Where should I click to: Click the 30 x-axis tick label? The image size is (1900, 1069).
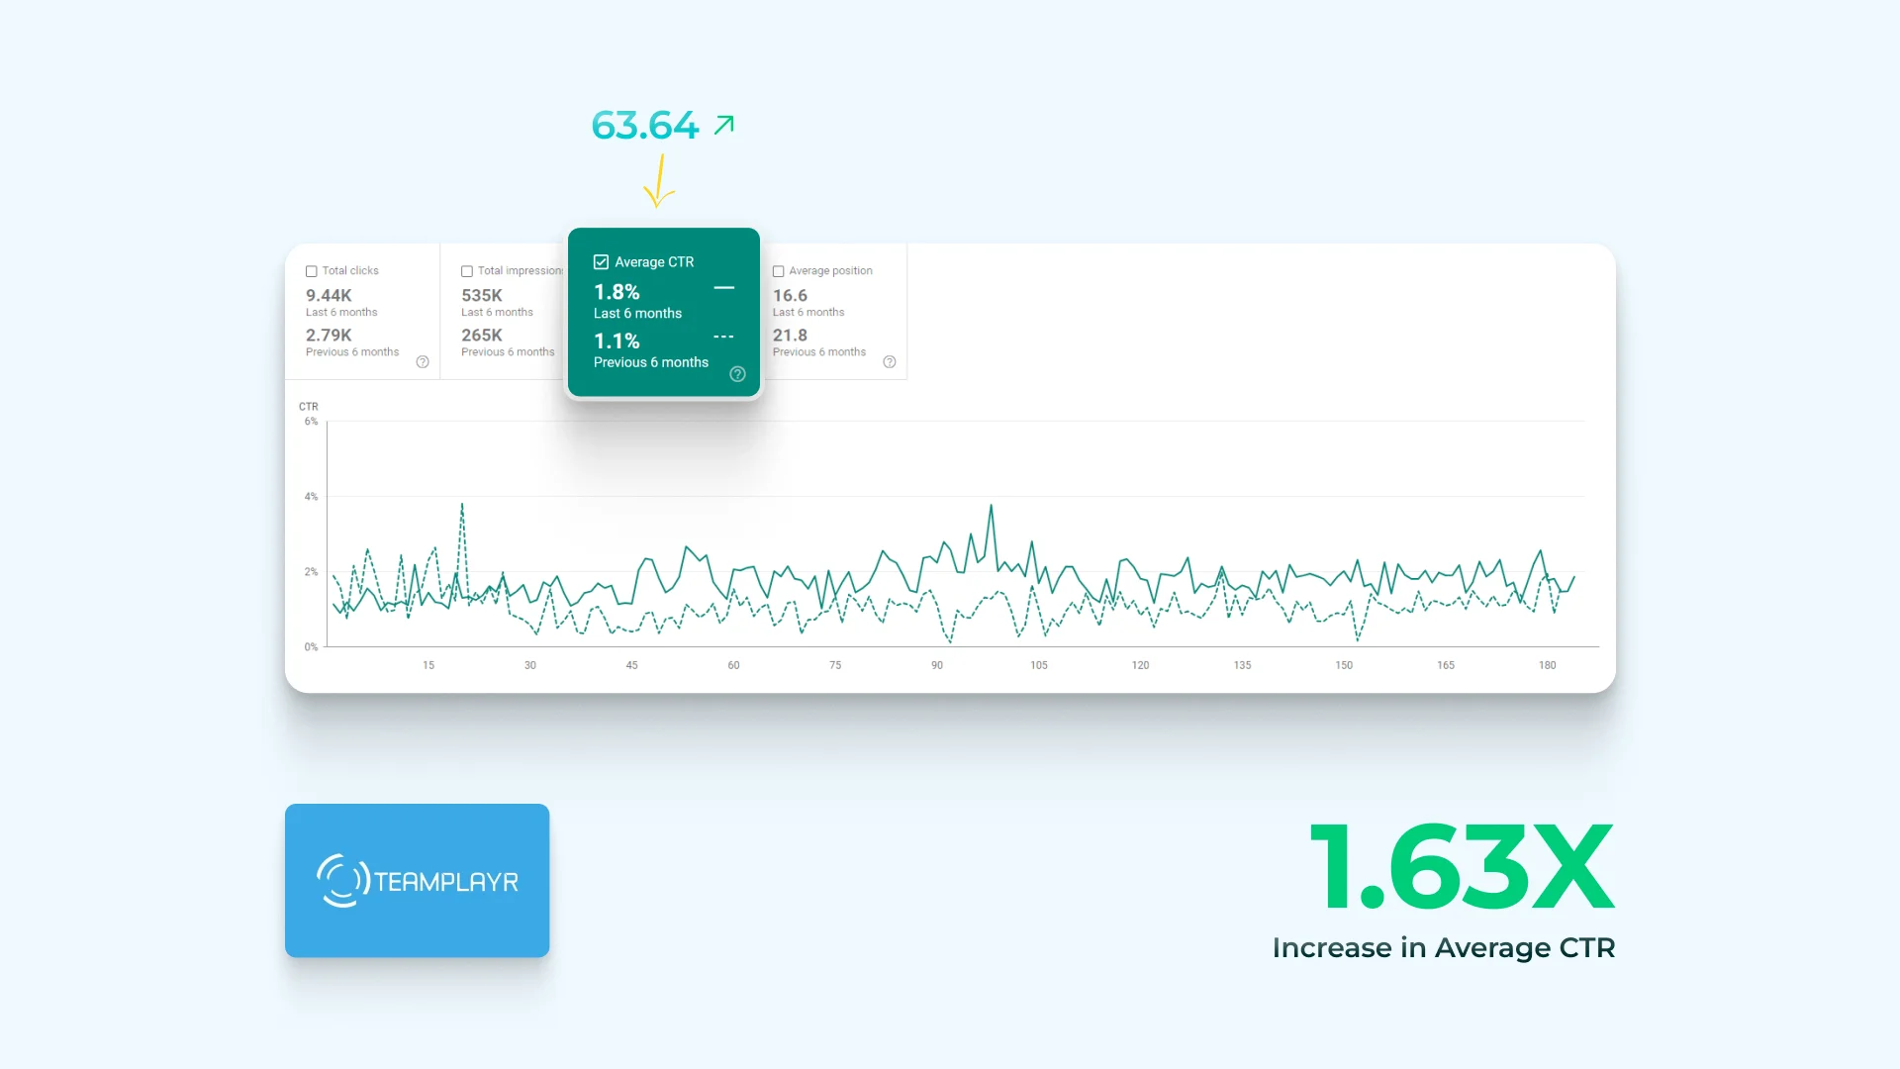click(x=530, y=665)
